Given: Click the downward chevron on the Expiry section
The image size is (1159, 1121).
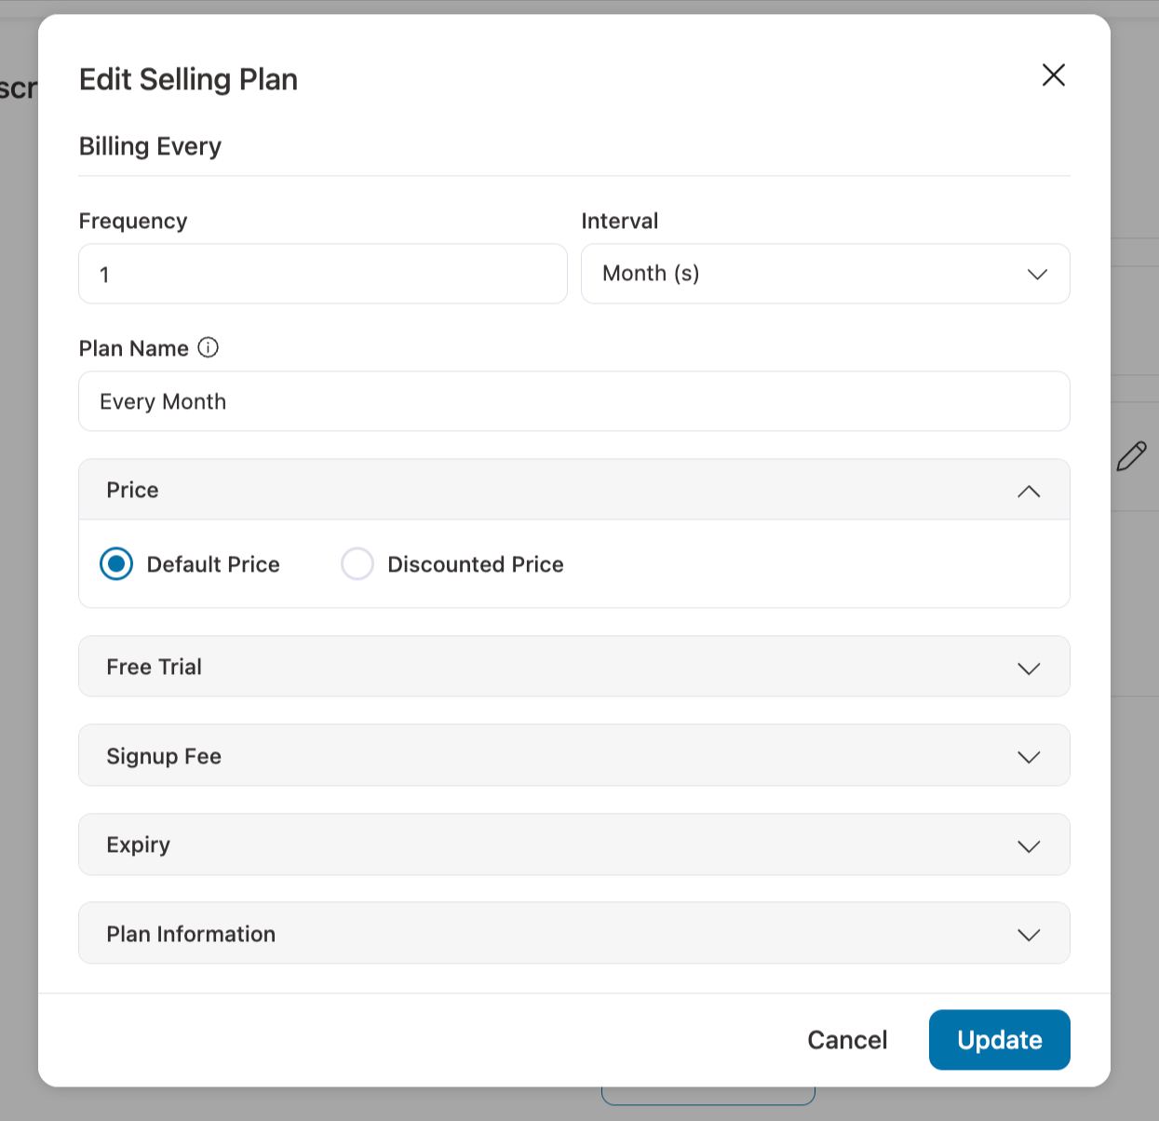Looking at the screenshot, I should coord(1029,845).
